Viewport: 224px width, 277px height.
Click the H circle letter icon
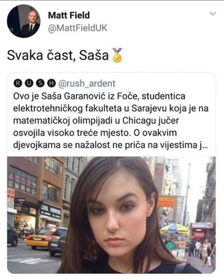click(x=52, y=83)
